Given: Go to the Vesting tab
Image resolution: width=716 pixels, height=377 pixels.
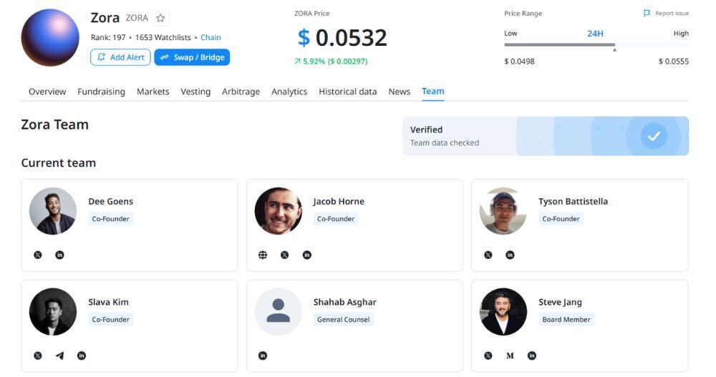Looking at the screenshot, I should point(195,92).
